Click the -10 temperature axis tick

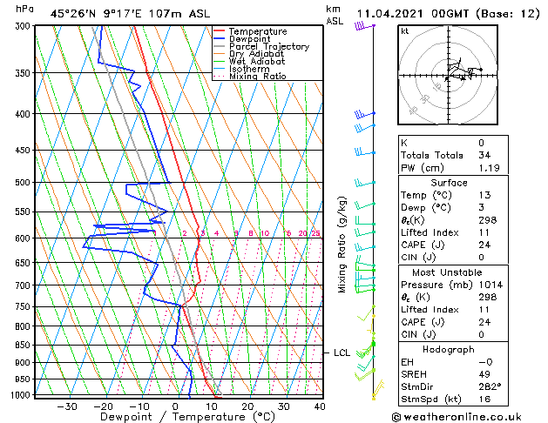tap(139, 406)
